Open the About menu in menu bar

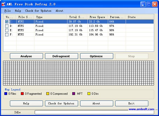[59, 11]
